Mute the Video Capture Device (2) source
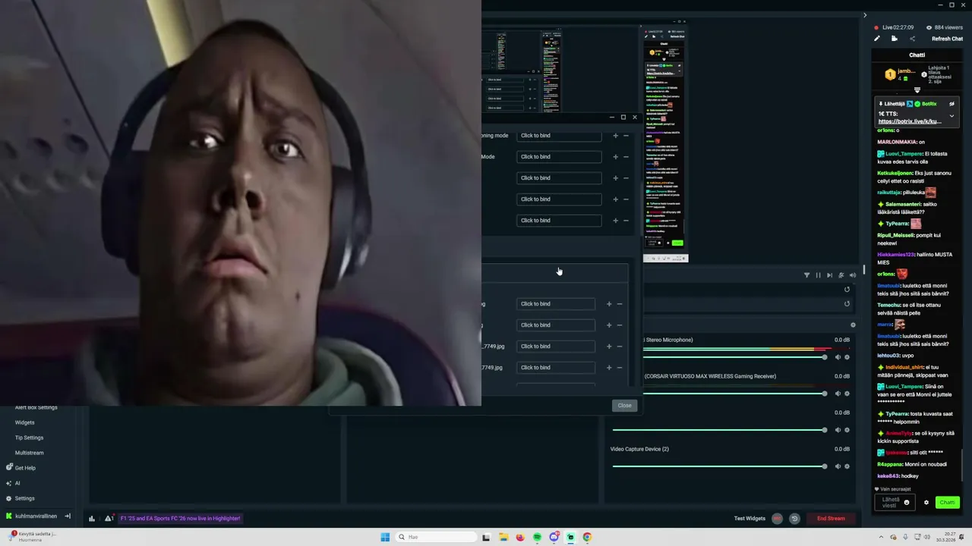The width and height of the screenshot is (972, 546). pyautogui.click(x=838, y=466)
